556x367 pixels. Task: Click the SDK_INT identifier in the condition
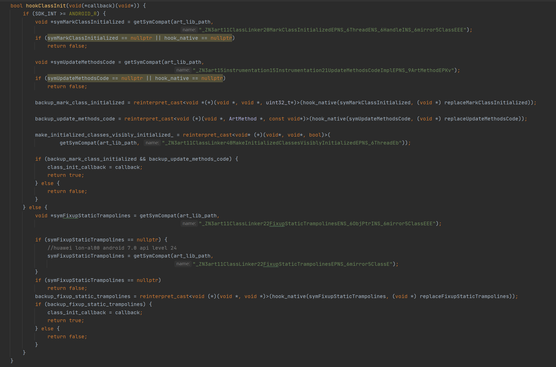point(46,14)
